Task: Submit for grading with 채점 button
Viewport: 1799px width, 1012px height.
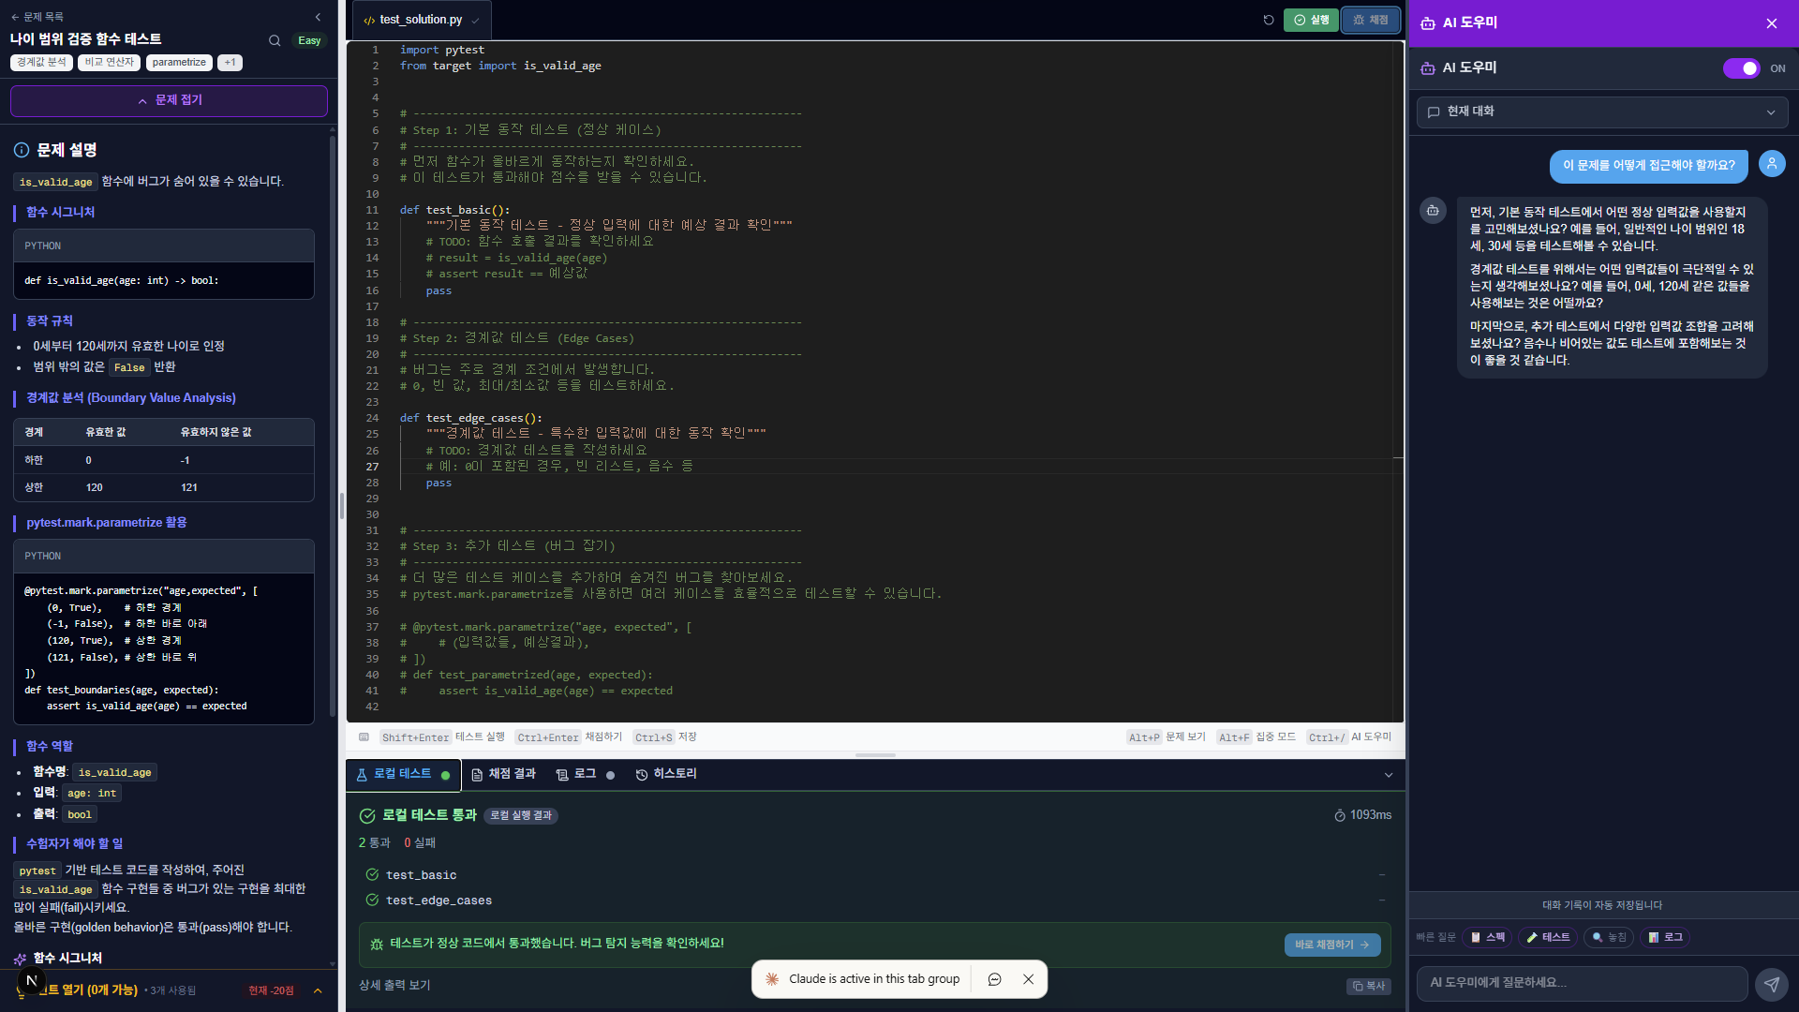Action: pos(1370,20)
